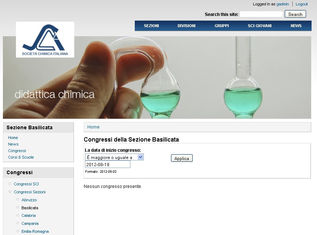Image resolution: width=317 pixels, height=235 pixels.
Task: Open the GRUPPI menu
Action: (222, 26)
